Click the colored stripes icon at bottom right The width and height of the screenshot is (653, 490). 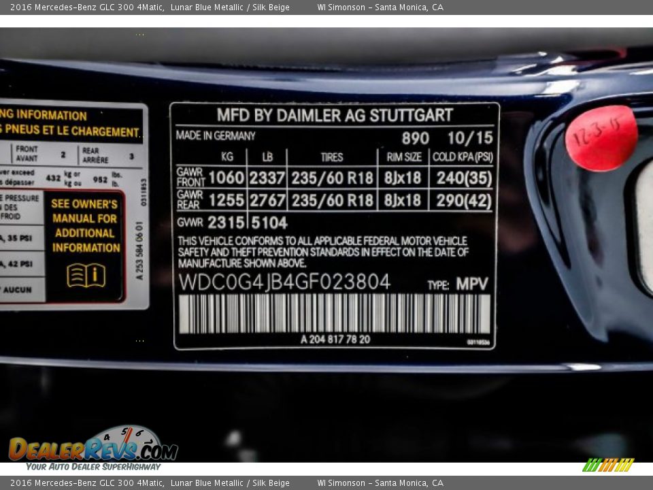(607, 465)
